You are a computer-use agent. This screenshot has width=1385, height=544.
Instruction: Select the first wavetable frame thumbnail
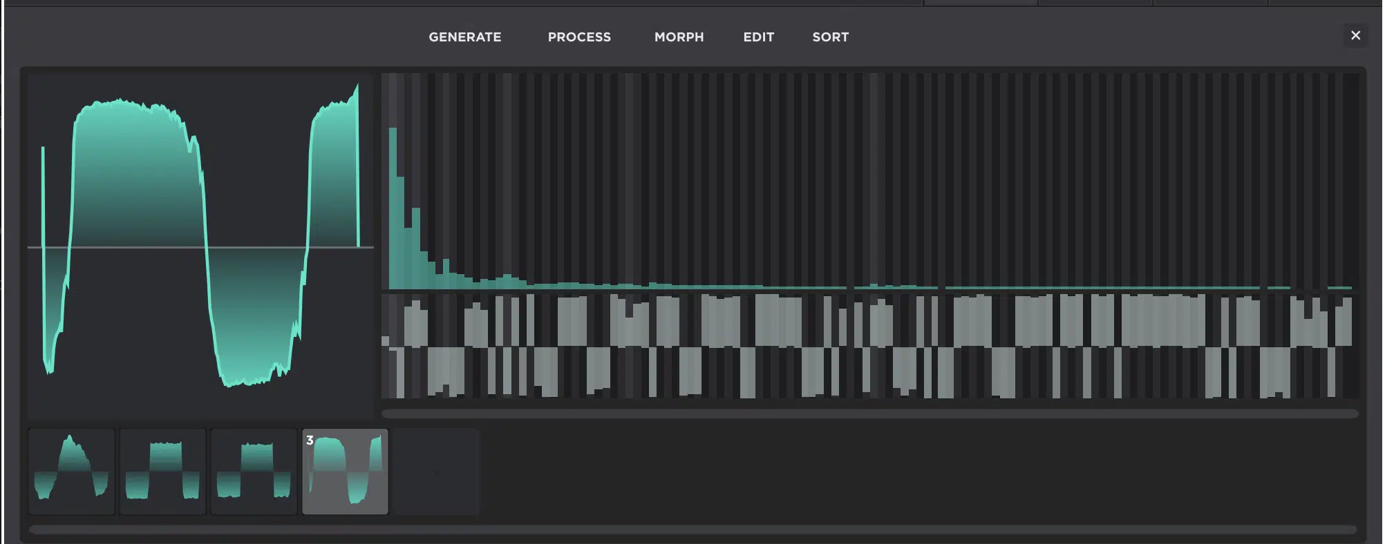click(71, 472)
